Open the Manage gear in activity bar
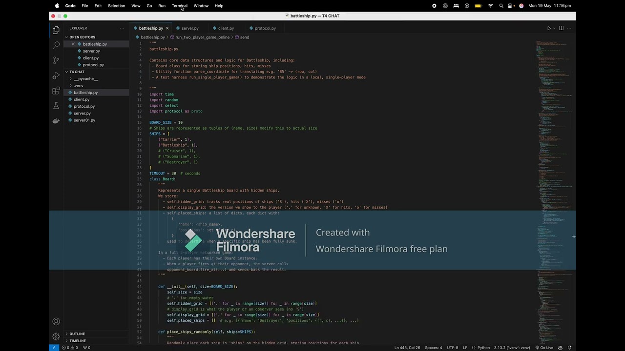The image size is (625, 351). (x=56, y=337)
